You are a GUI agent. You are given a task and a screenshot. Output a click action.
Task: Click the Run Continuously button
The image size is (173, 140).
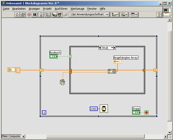point(23,15)
